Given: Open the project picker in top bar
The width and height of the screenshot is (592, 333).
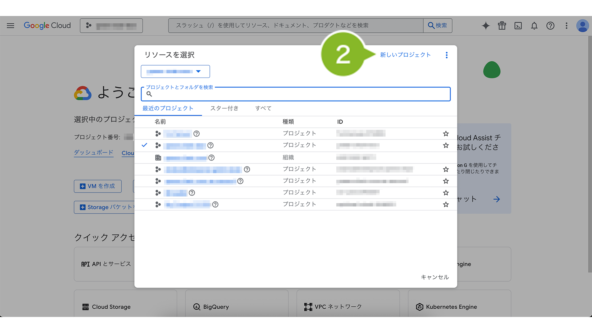Looking at the screenshot, I should click(x=111, y=26).
